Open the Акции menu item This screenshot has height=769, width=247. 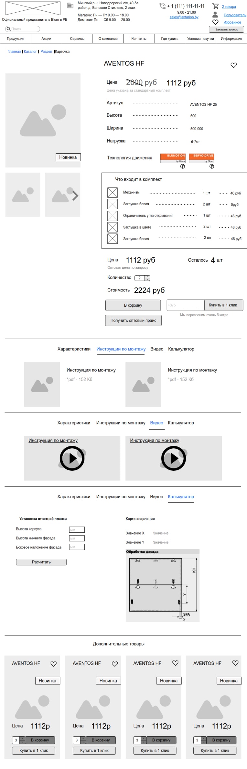tap(46, 39)
